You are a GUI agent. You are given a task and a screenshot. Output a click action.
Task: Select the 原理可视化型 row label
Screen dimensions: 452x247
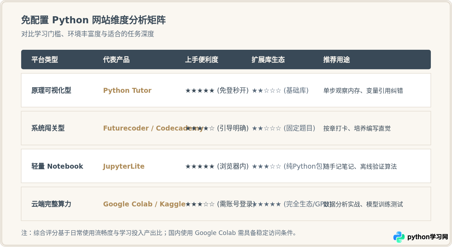coord(51,90)
